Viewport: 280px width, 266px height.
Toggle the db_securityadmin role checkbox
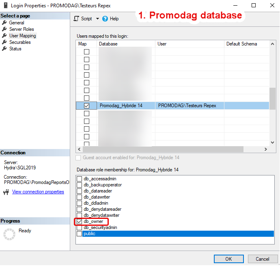[79, 227]
